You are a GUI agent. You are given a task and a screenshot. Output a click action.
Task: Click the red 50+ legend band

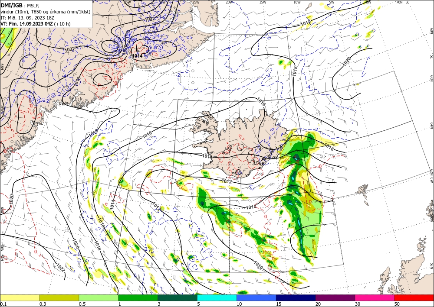(414, 298)
